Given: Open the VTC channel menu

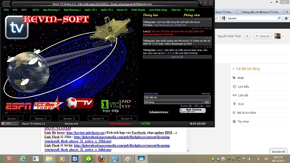Looking at the screenshot, I should point(15,10).
